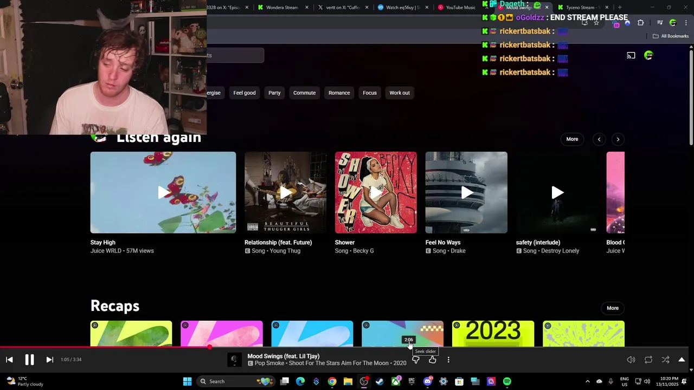Open Chrome media controls icon
The height and width of the screenshot is (390, 694).
pos(660,23)
